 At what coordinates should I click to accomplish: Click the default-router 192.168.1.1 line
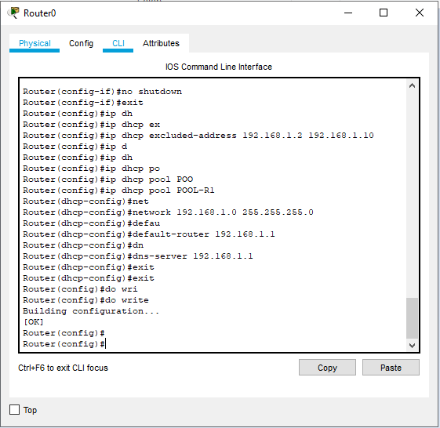pyautogui.click(x=149, y=234)
